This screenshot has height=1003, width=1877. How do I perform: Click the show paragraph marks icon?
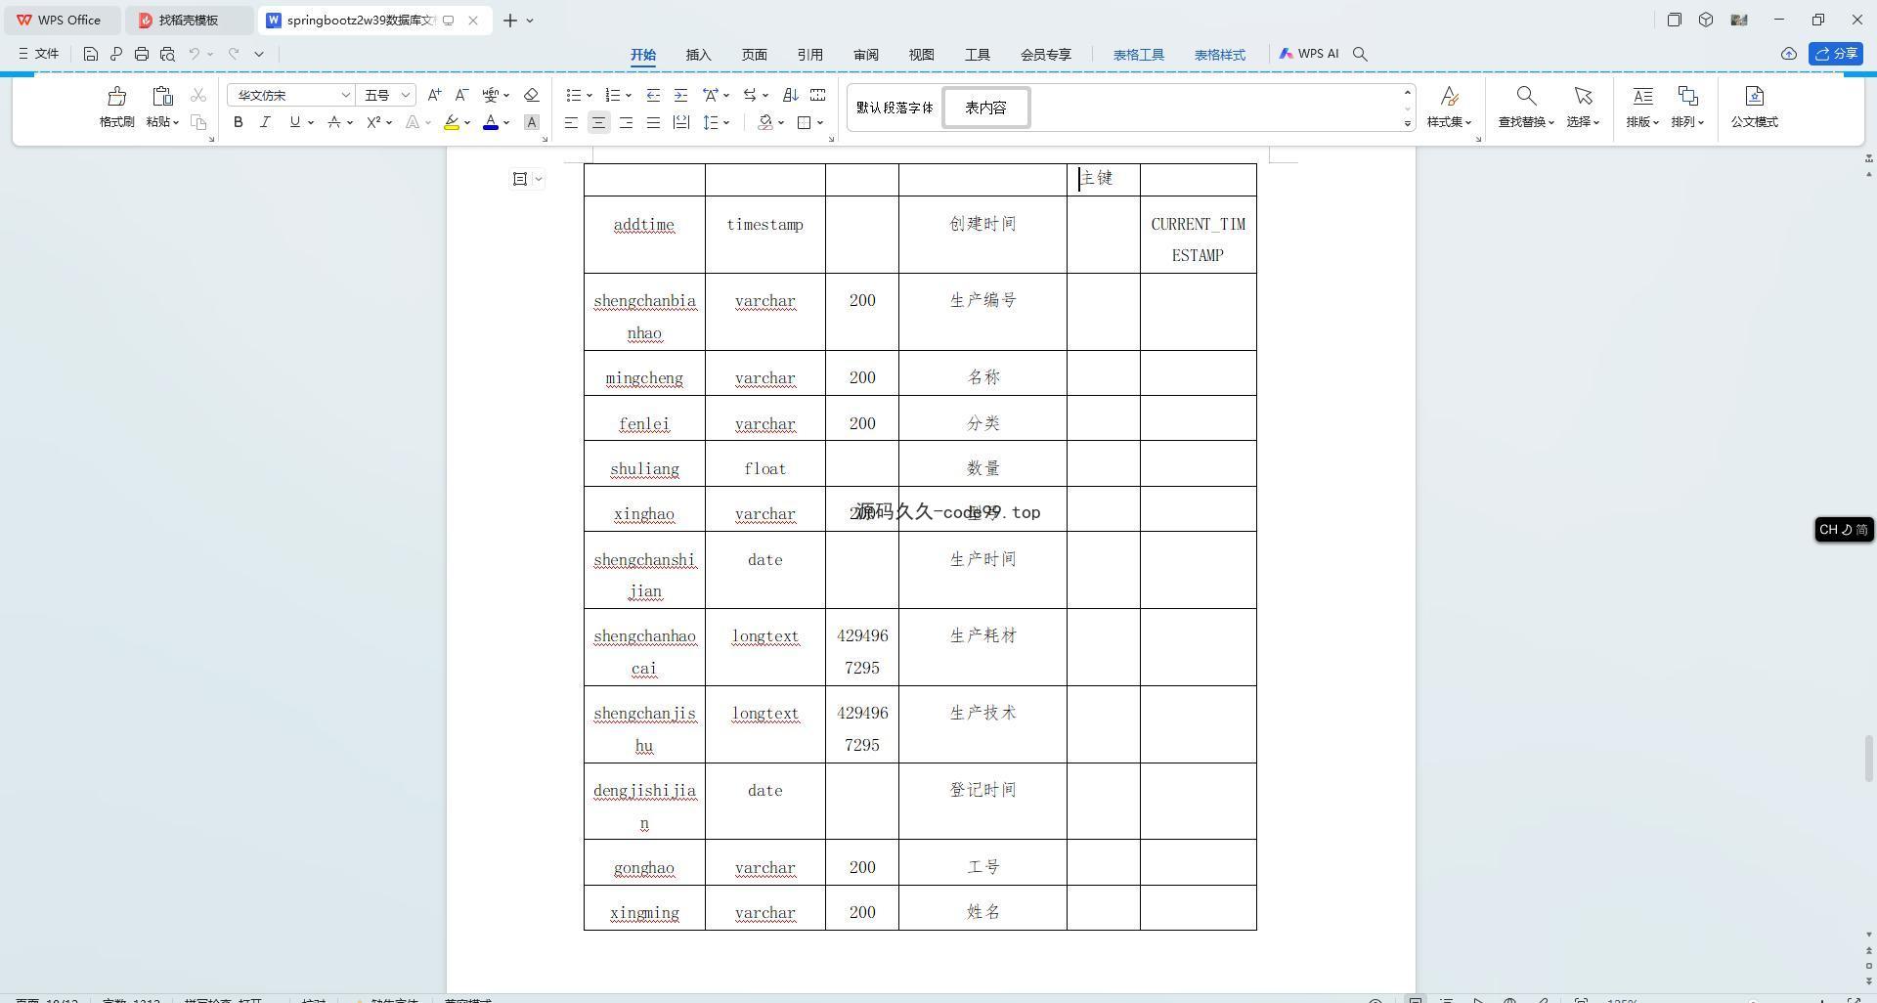click(x=818, y=95)
